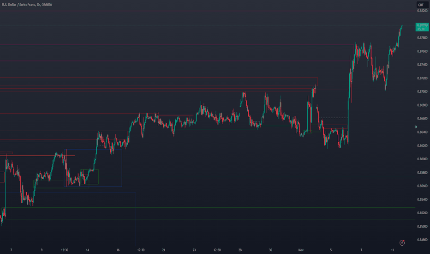Click the 0.86400 price axis label
This screenshot has height=254, width=430.
(422, 132)
